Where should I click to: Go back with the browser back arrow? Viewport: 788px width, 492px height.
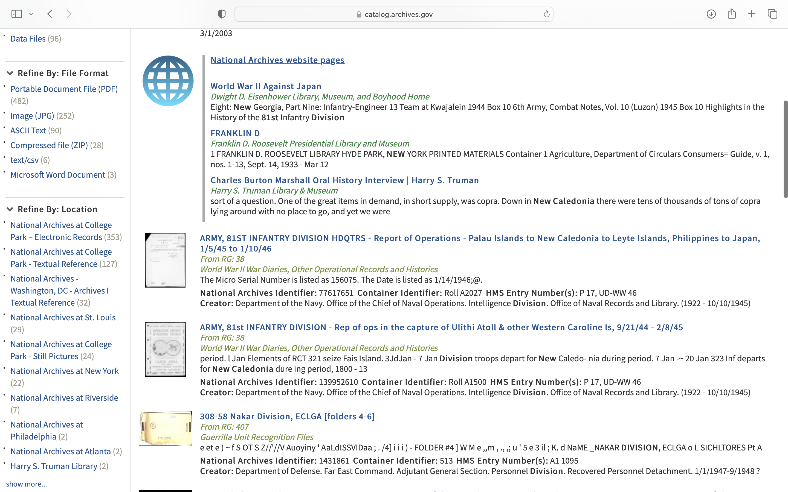50,14
